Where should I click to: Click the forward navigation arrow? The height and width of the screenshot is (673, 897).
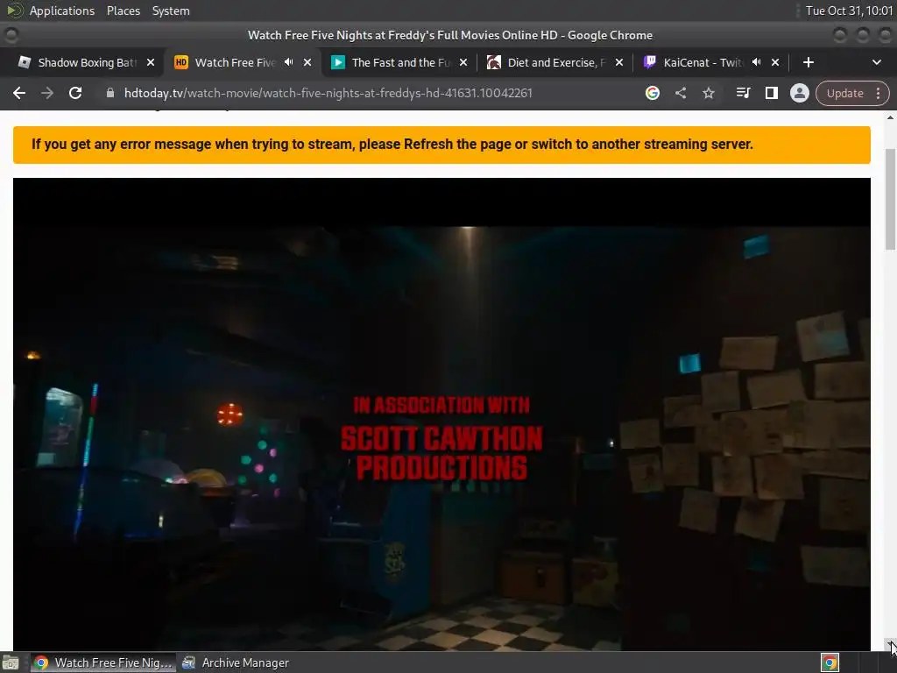pyautogui.click(x=47, y=93)
